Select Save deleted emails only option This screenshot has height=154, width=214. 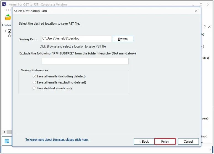(52, 88)
